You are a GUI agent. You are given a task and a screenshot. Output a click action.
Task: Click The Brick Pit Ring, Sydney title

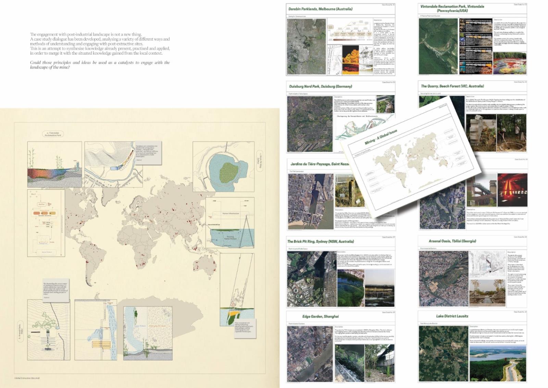(x=320, y=241)
